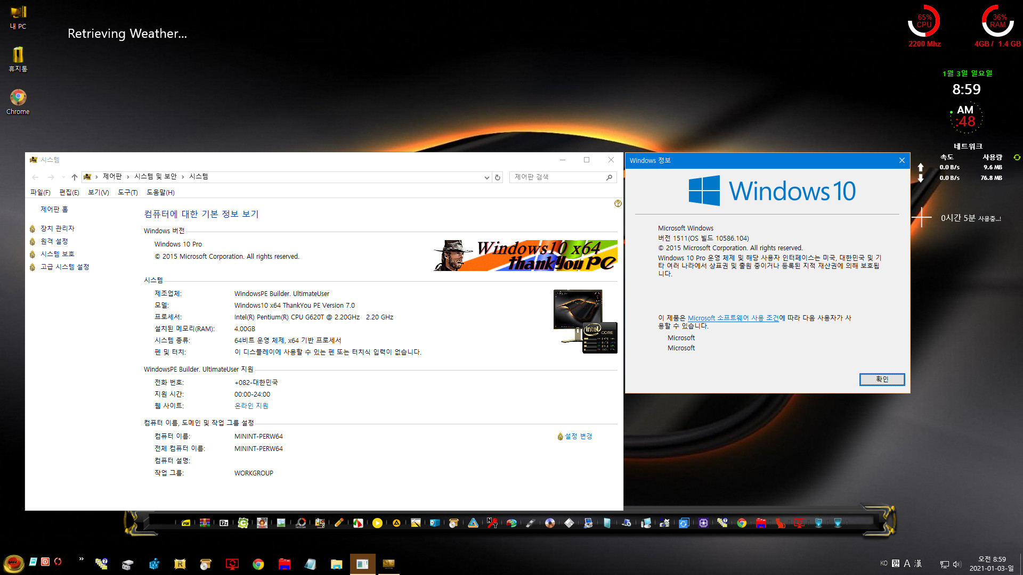Open recent locations dropdown arrow next to Forward
Viewport: 1023px width, 575px height.
point(63,177)
